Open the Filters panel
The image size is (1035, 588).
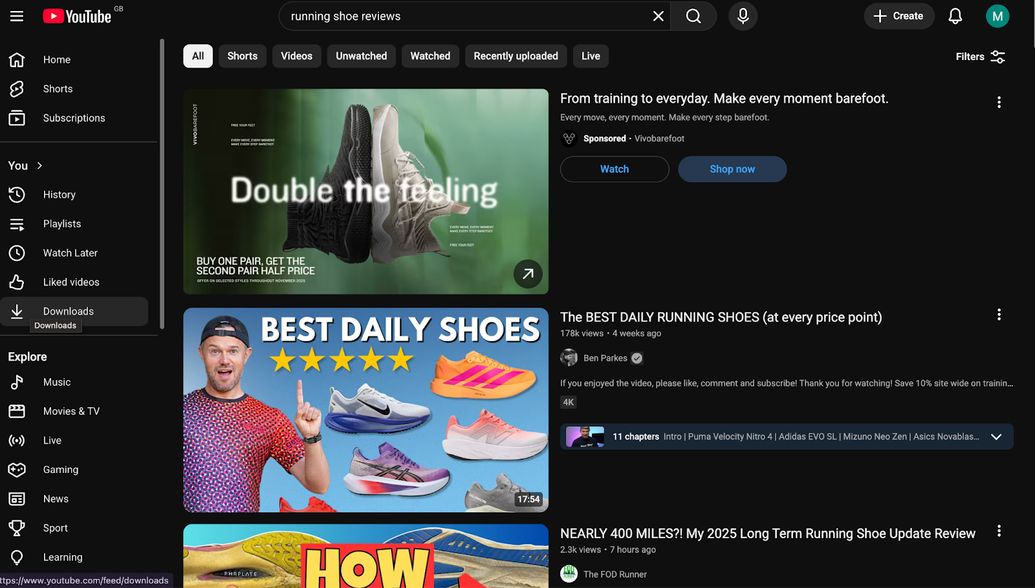pyautogui.click(x=980, y=57)
